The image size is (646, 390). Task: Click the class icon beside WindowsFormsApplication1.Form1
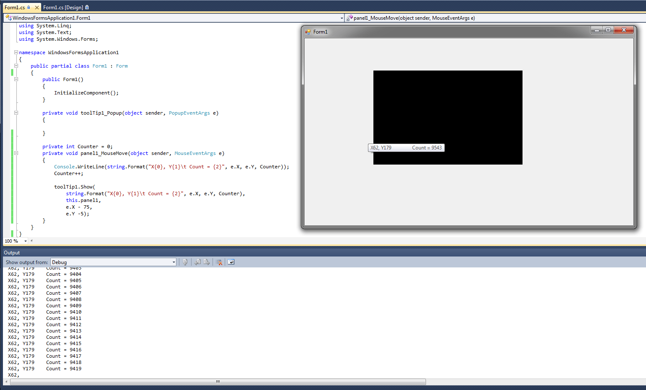(8, 18)
